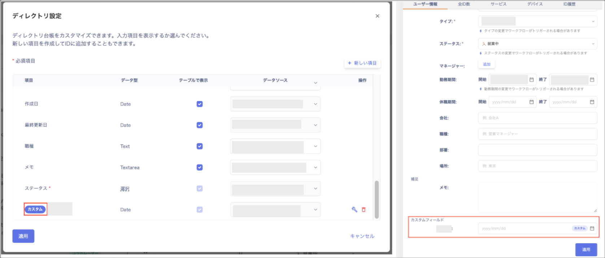Open 休職期間 終了 calendar picker icon
The image size is (605, 258).
point(592,102)
